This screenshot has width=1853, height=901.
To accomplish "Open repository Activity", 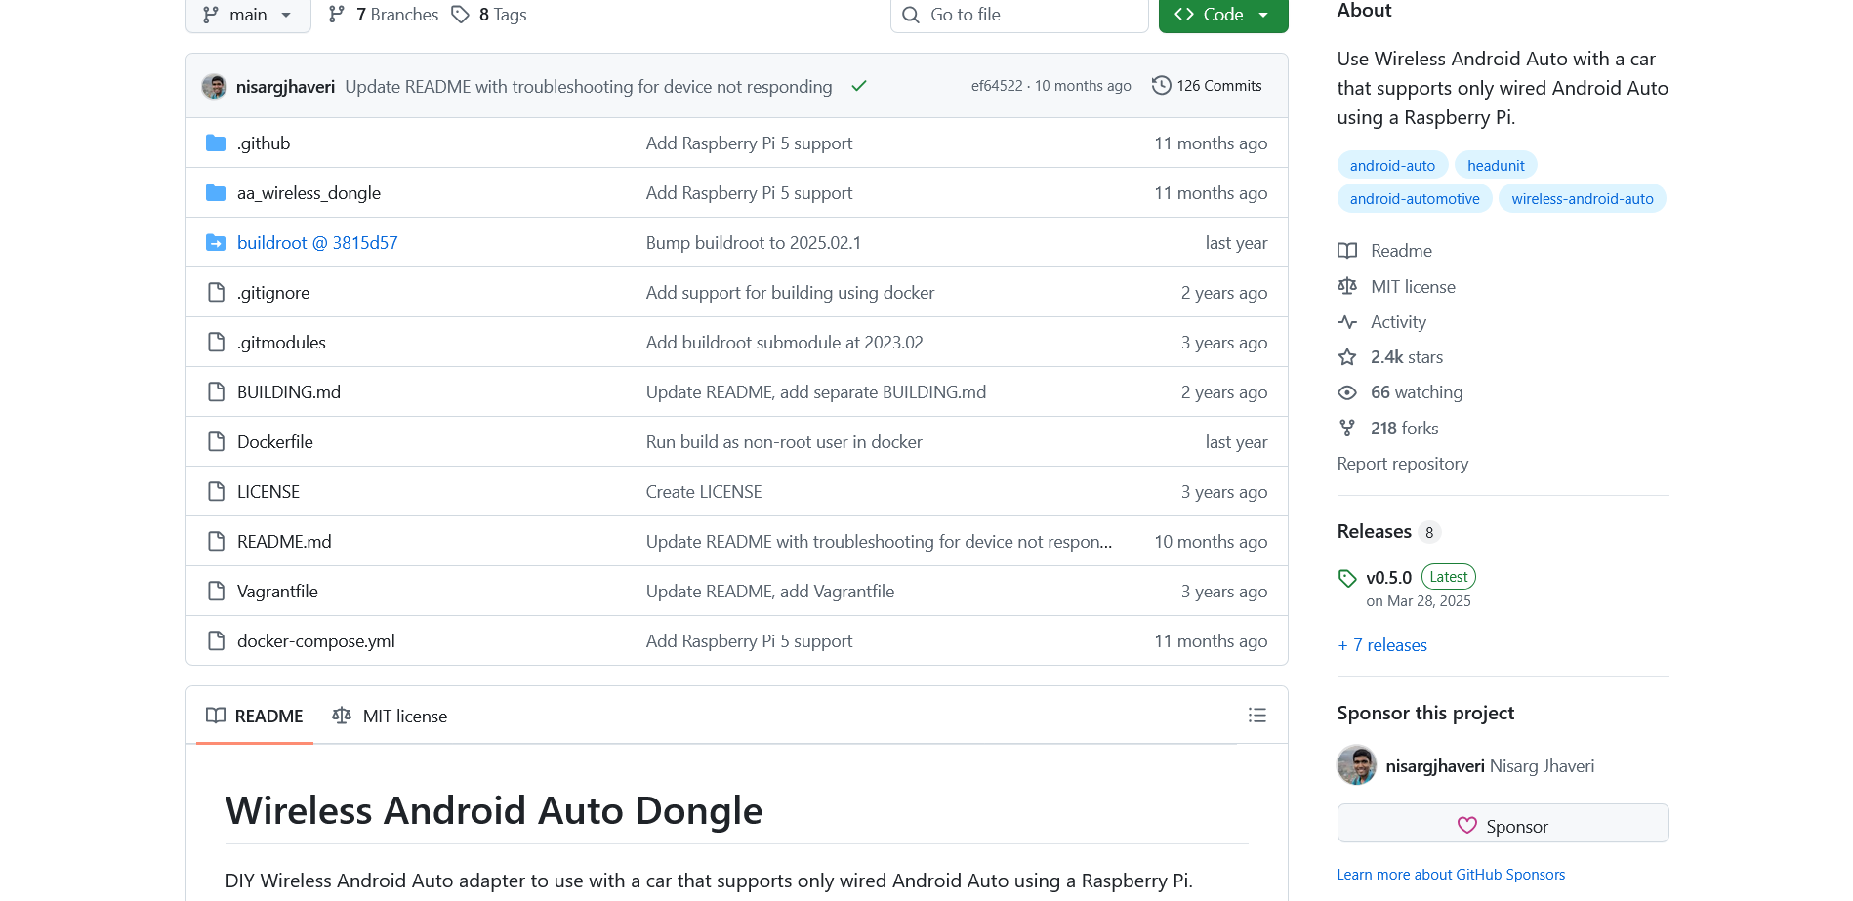I will pos(1382,322).
